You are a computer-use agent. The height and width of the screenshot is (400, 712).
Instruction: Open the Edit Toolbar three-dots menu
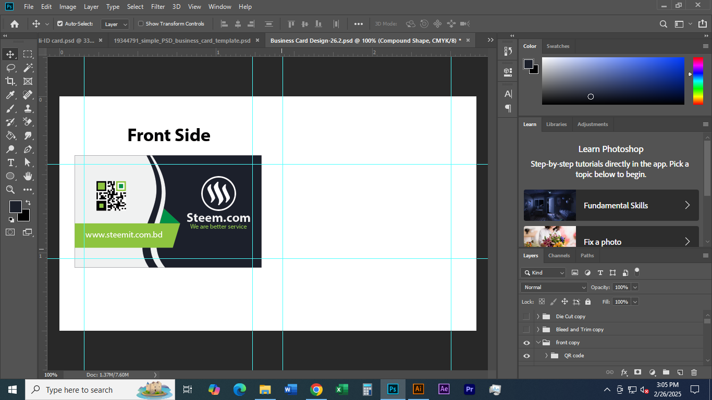[x=28, y=190]
